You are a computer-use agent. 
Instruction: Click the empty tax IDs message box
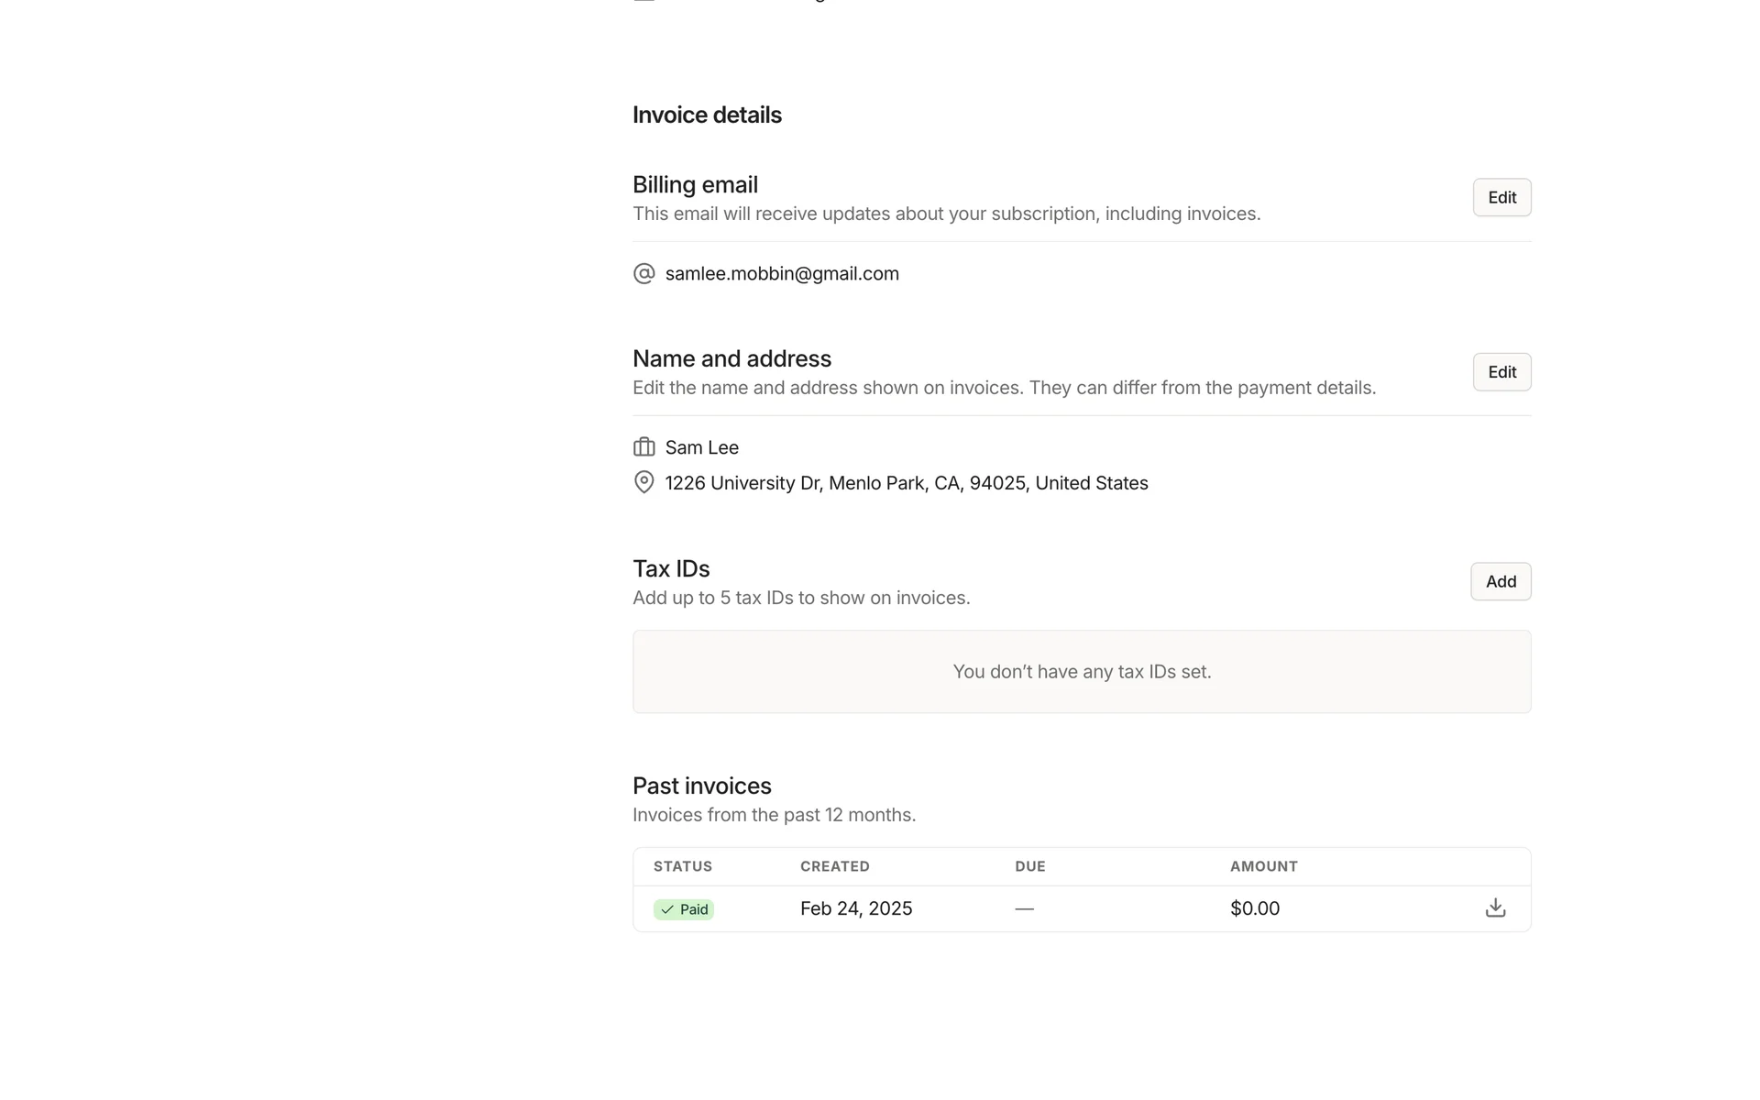click(x=1082, y=671)
